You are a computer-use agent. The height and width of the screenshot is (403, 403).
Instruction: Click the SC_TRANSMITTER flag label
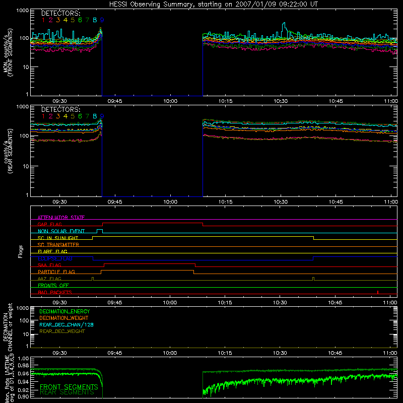58,244
